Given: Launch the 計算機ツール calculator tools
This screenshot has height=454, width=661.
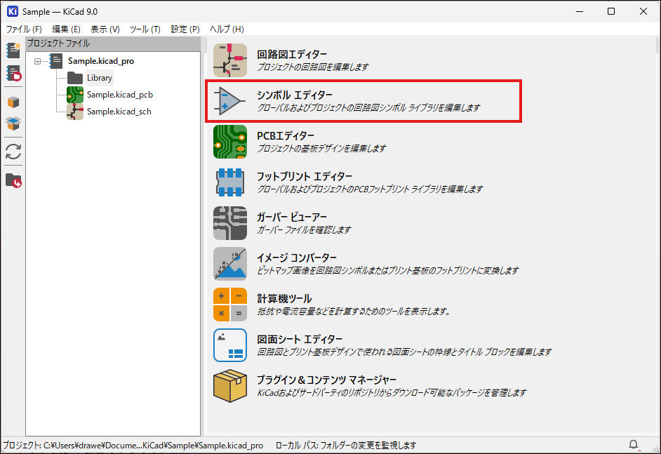Looking at the screenshot, I should pos(230,305).
